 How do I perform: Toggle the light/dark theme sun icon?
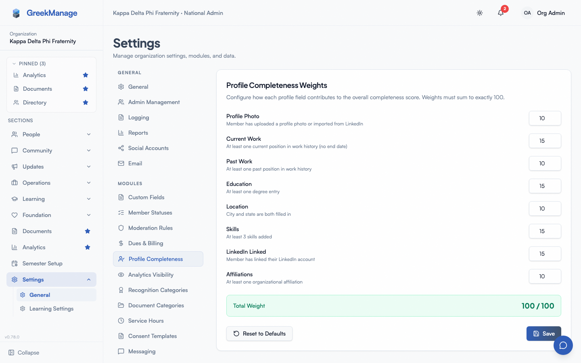pyautogui.click(x=480, y=13)
